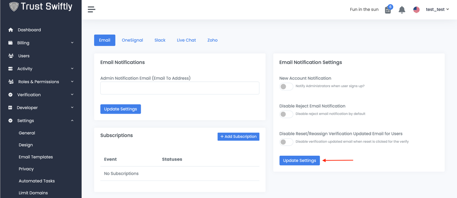This screenshot has height=198, width=457.
Task: Click Update Settings under Email Notification Settings
Action: pyautogui.click(x=300, y=161)
